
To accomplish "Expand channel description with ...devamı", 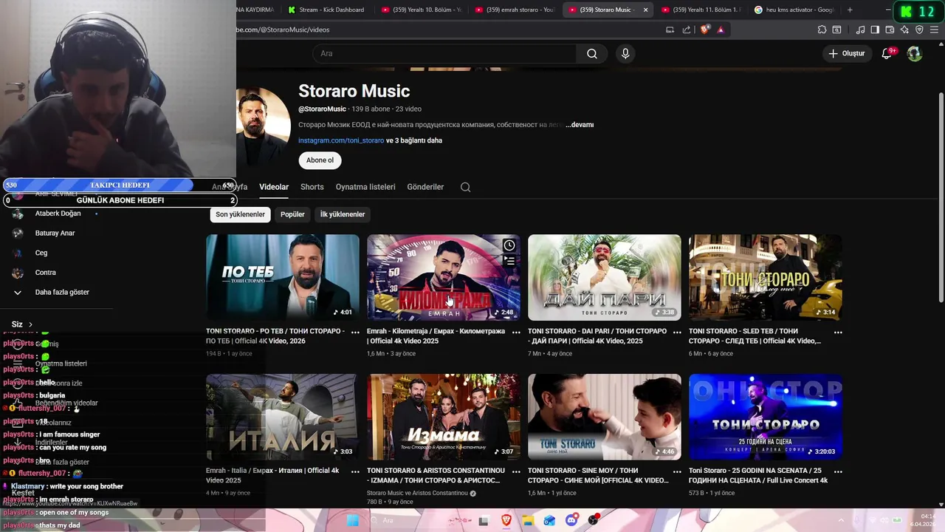I will click(x=580, y=125).
